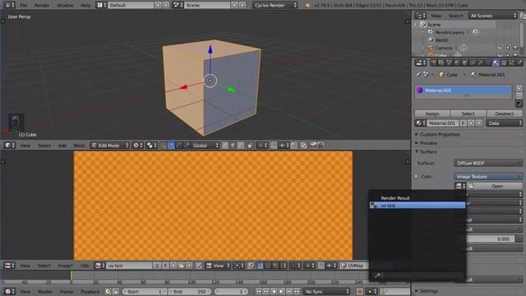Screen dimensions: 526x296
Task: Add a new material slot with plus button
Action: click(x=519, y=88)
